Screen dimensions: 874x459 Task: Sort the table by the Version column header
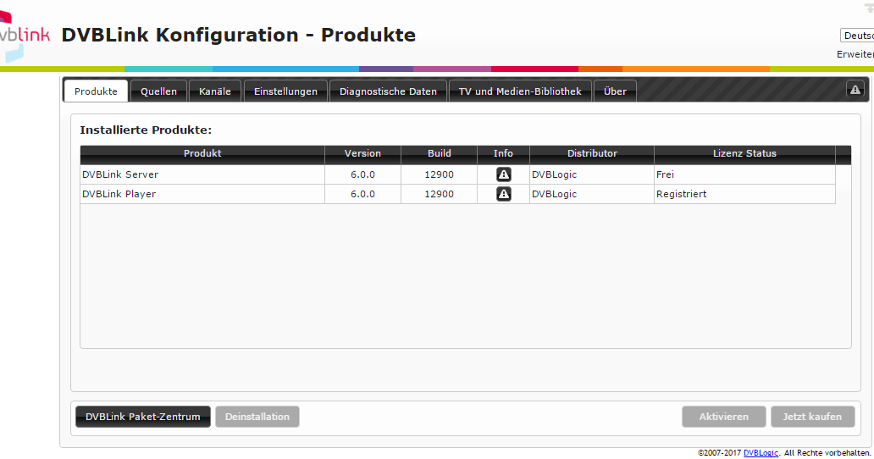(x=362, y=154)
